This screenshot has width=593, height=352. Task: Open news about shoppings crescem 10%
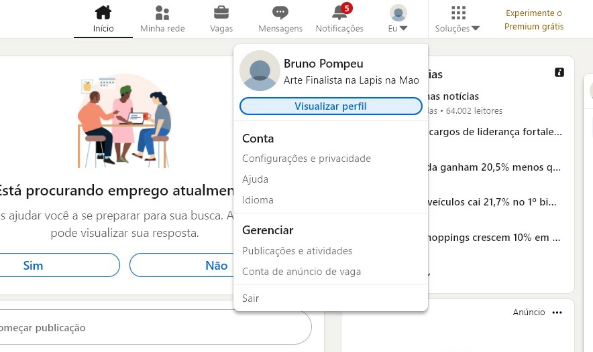494,238
